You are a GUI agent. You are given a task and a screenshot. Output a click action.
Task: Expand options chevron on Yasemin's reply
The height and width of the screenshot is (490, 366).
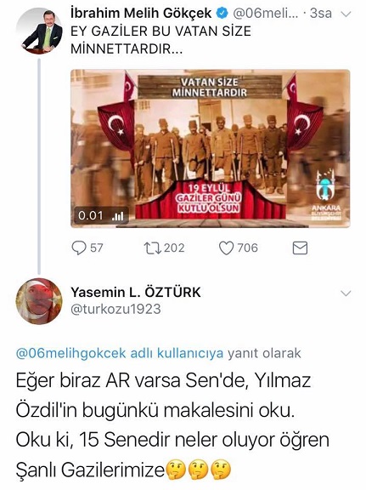[346, 293]
